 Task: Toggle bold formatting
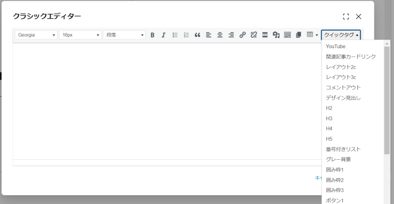152,35
